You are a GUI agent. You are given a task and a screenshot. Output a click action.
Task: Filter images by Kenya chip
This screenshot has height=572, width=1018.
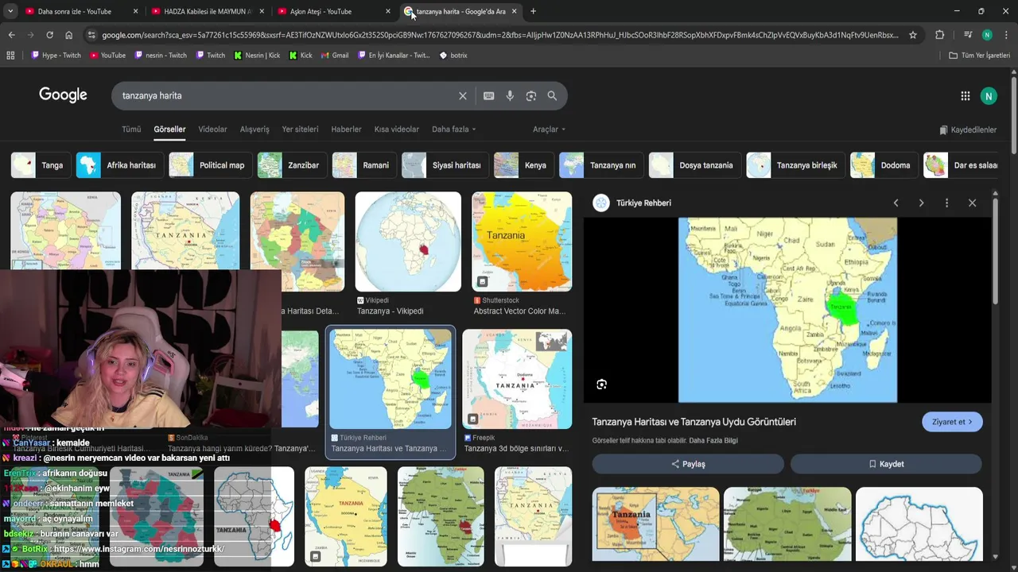(523, 165)
